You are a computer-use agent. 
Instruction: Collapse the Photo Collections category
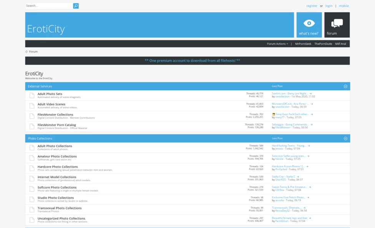pos(345,139)
